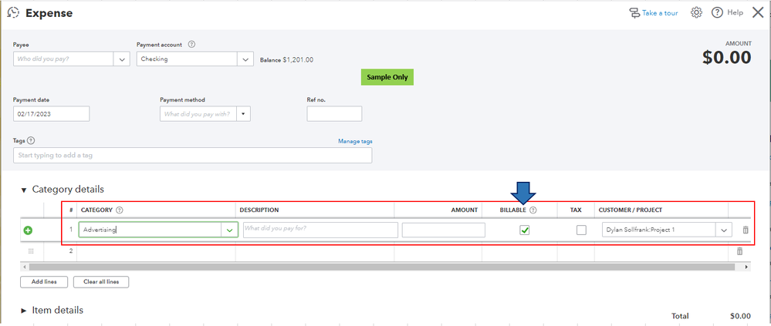Click the CUSTOMER / PROJECT column header
The image size is (771, 326).
point(631,210)
